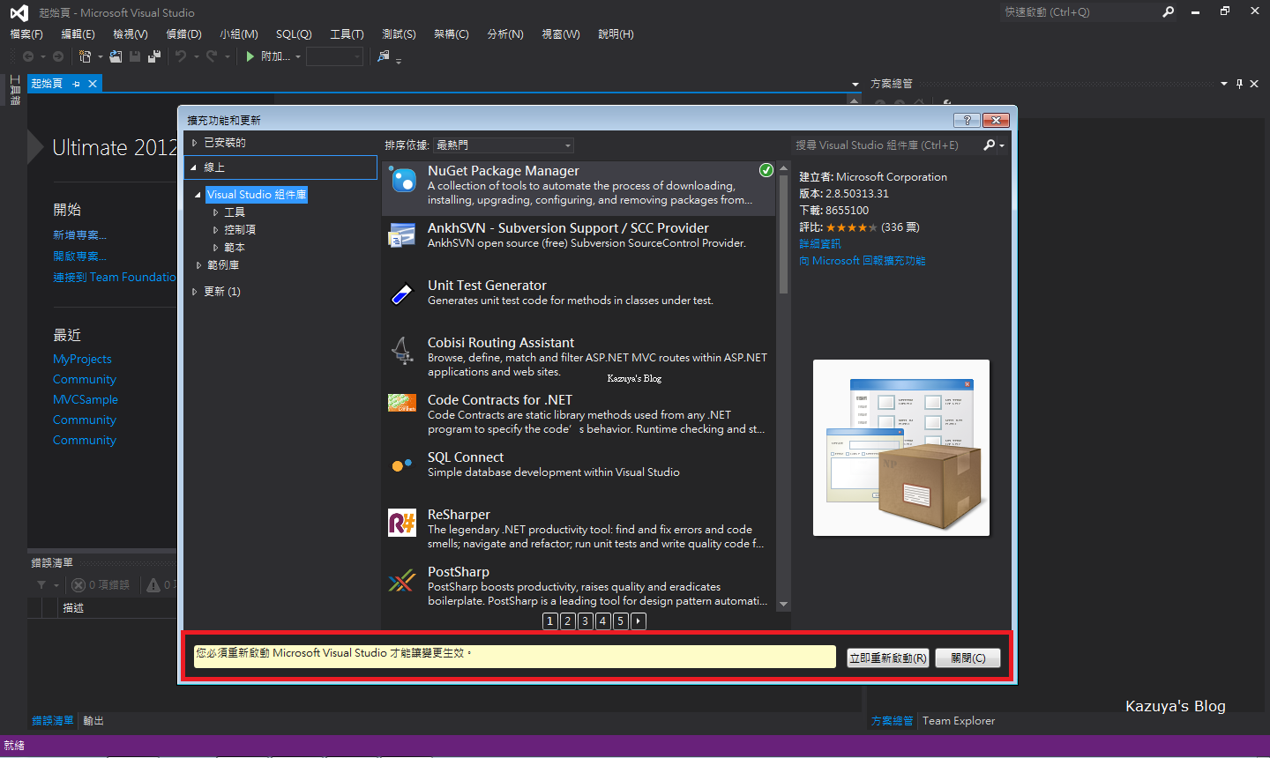
Task: Open the 排序依據 sort dropdown
Action: pos(504,145)
